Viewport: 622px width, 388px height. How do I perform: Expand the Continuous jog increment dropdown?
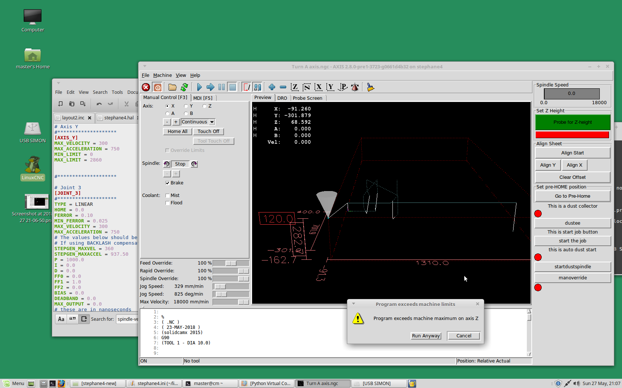click(x=212, y=122)
